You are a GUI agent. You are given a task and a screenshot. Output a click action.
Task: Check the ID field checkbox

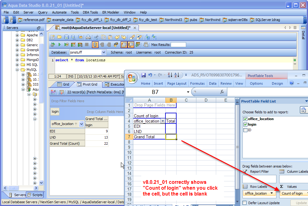245,130
